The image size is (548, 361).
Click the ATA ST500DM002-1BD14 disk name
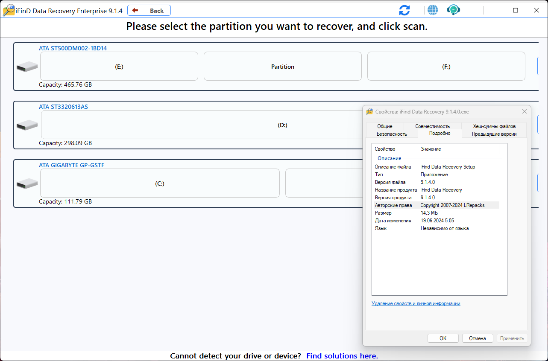pos(73,48)
